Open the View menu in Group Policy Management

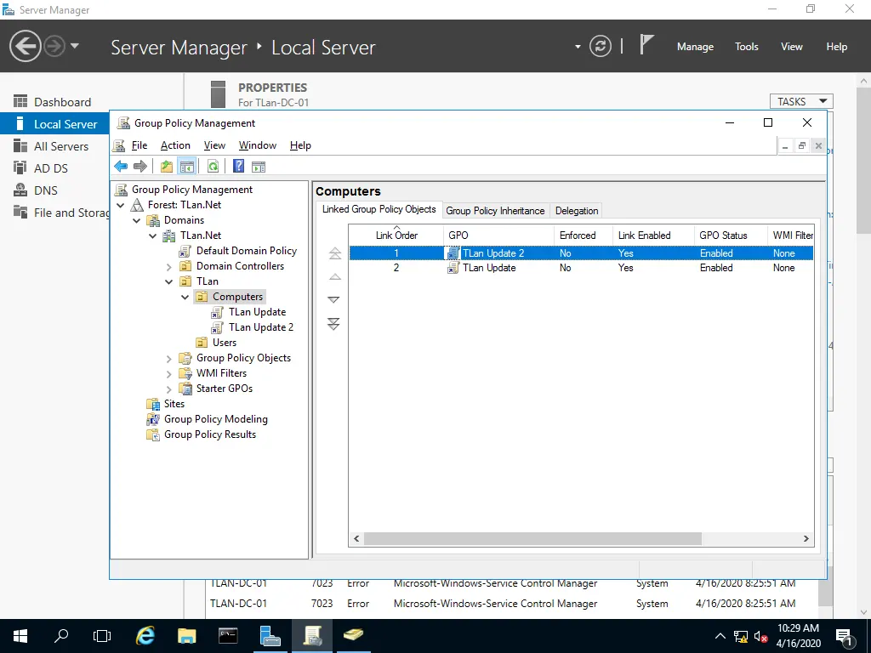pyautogui.click(x=214, y=145)
